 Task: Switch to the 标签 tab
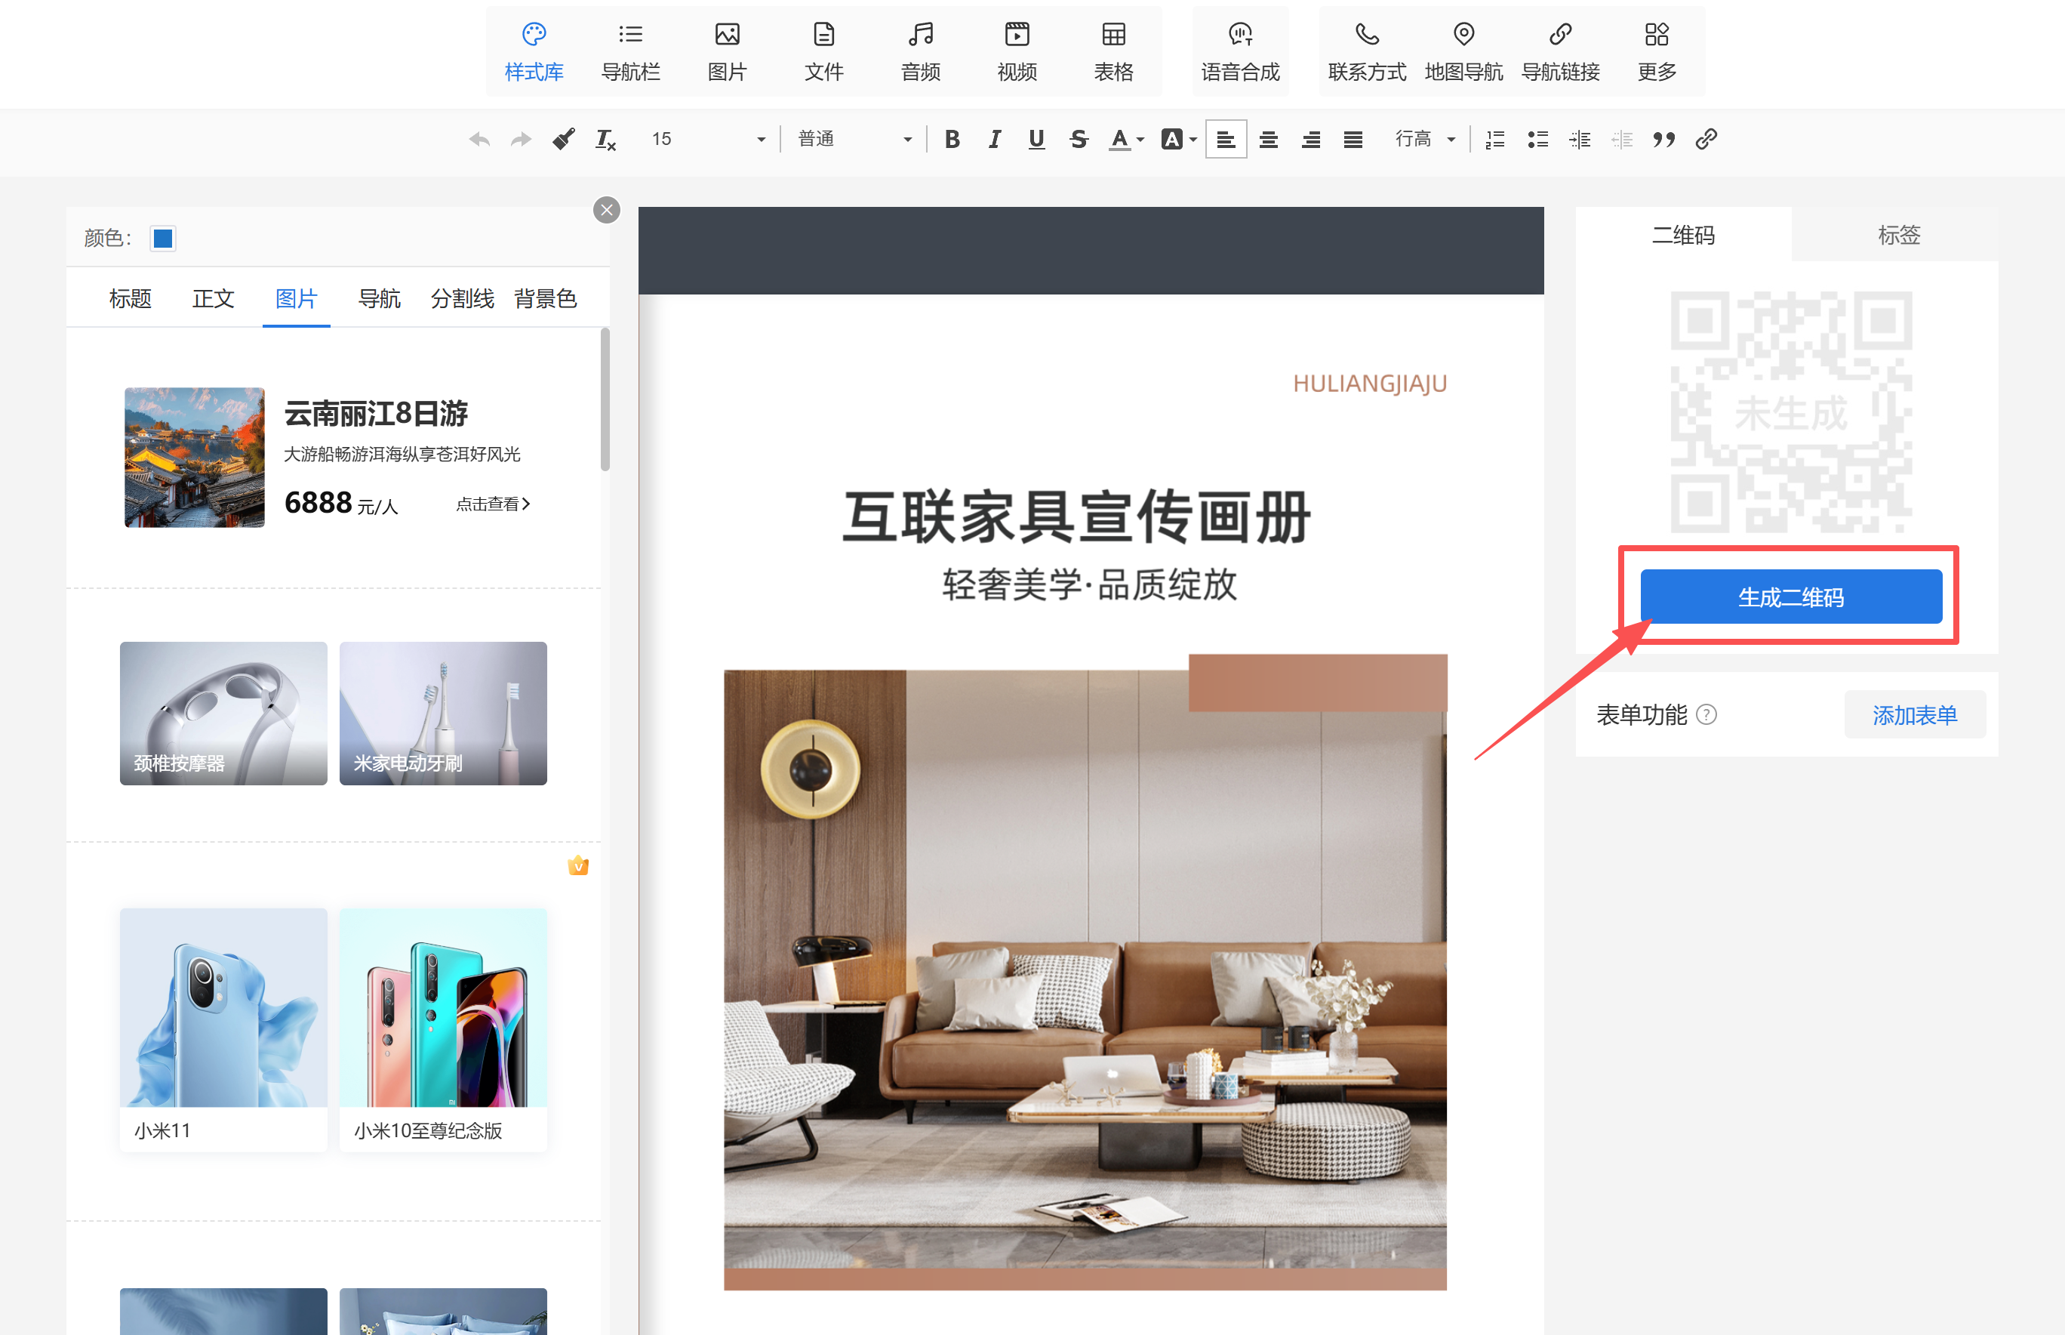point(1897,235)
